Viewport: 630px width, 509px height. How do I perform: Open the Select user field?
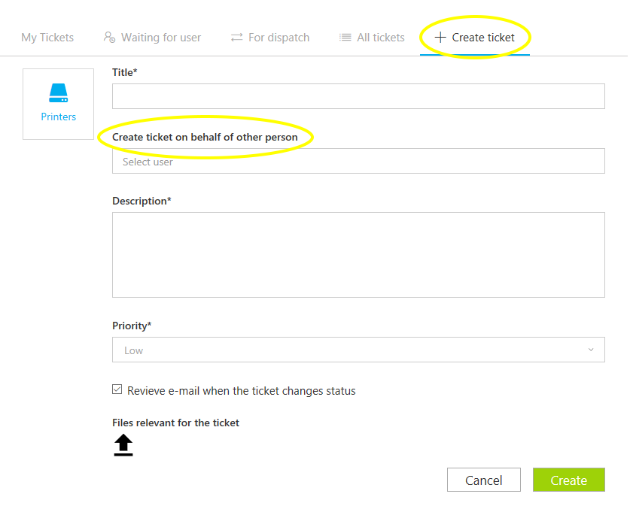coord(358,161)
